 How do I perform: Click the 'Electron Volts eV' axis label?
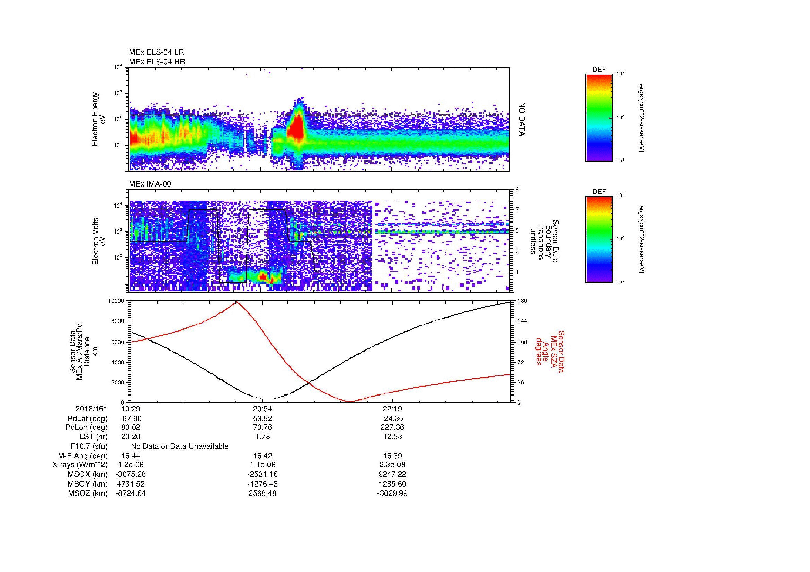99,241
